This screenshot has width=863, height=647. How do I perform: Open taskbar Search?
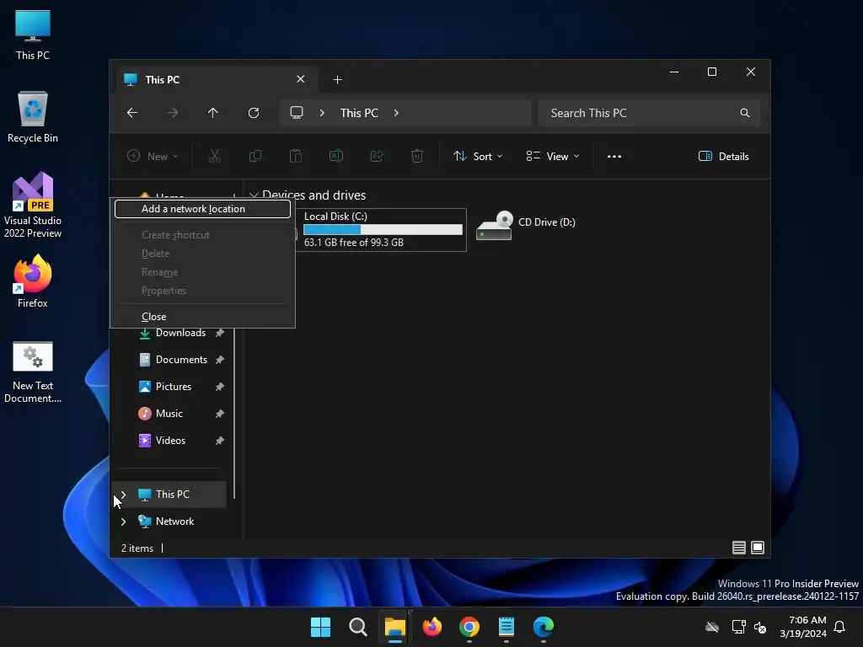point(357,627)
